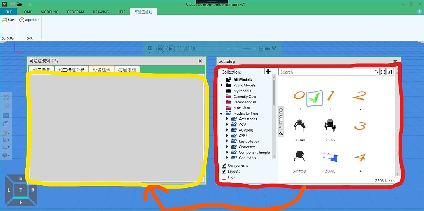
Task: Uncheck the Layouts checkbox
Action: point(224,171)
